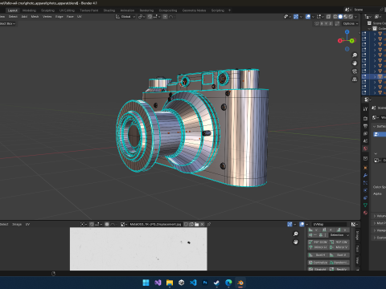Open the Select Box tool dropdown

click(x=7, y=23)
